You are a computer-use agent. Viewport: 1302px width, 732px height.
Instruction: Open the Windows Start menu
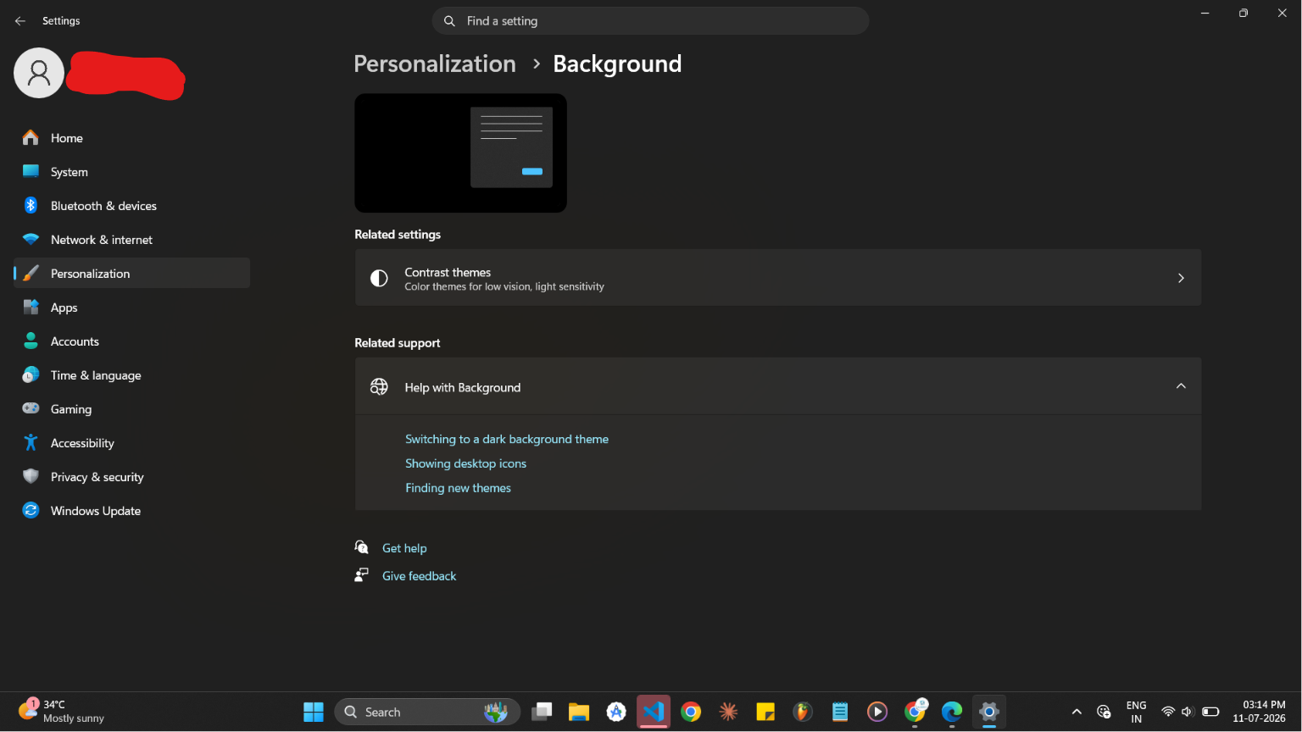(314, 712)
